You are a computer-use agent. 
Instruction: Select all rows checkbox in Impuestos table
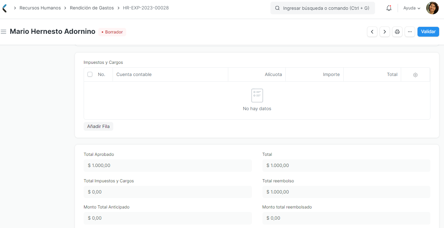coord(90,74)
